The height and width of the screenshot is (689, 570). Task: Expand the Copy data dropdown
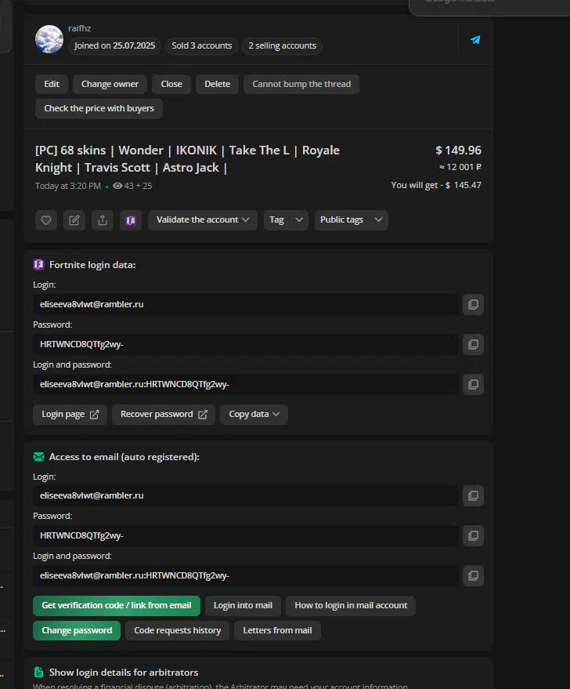(254, 415)
